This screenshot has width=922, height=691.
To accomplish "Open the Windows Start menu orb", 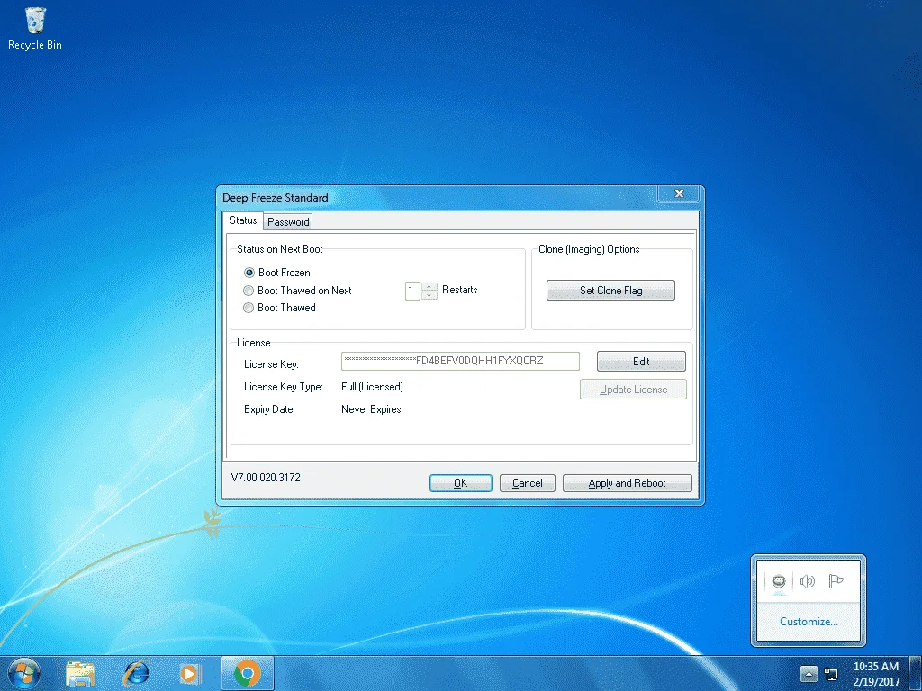I will pos(24,673).
